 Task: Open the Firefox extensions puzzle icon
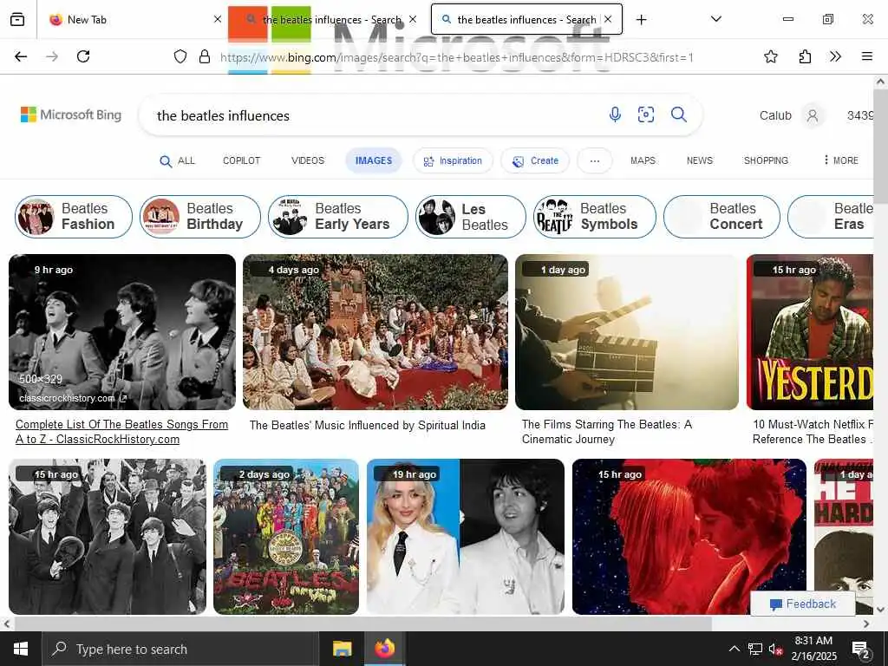pos(805,56)
